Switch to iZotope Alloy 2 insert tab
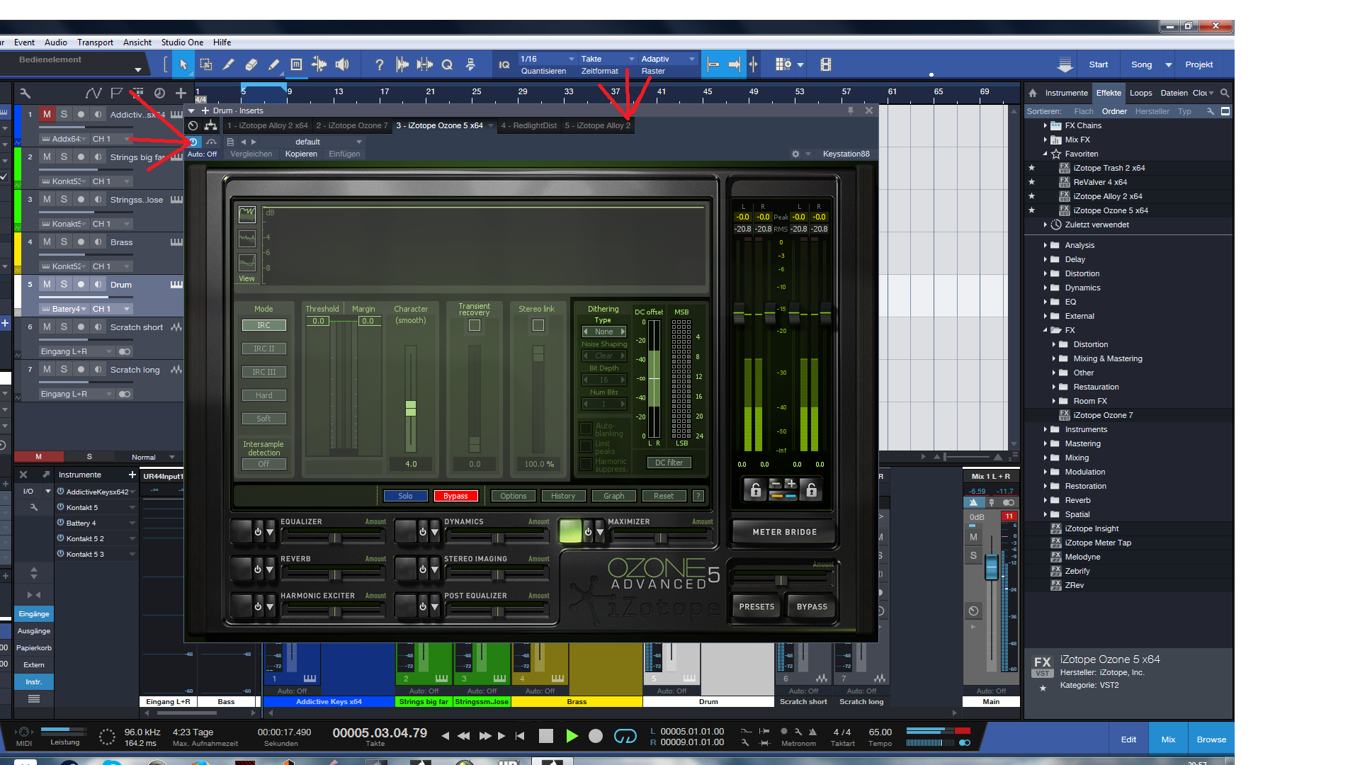Image resolution: width=1360 pixels, height=765 pixels. click(x=597, y=125)
